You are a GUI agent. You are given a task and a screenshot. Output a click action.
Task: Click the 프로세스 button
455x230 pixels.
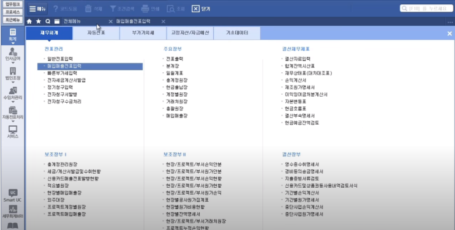tap(13, 12)
